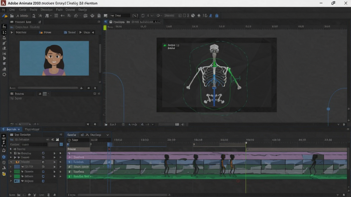
Task: Click the orange folder icon in preview panel header row
Action: click(41, 32)
